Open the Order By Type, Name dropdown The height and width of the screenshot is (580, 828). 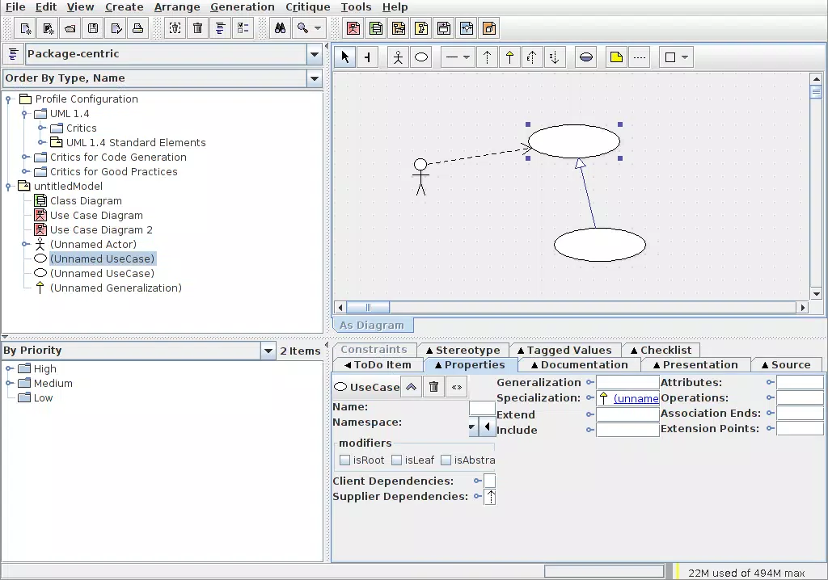pyautogui.click(x=315, y=78)
